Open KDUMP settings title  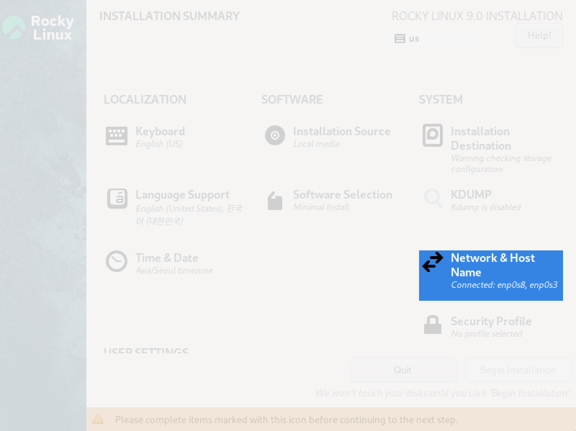[471, 195]
